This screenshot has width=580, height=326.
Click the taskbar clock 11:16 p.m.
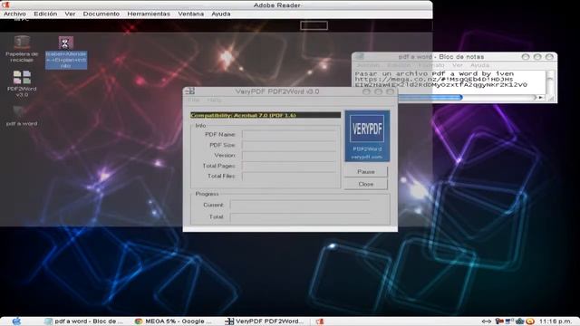point(556,321)
